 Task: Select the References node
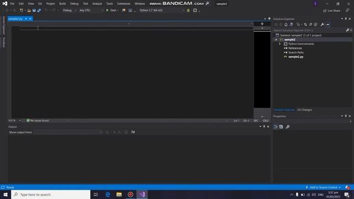295,48
